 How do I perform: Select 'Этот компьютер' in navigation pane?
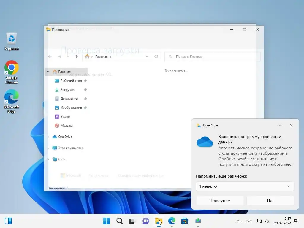click(x=71, y=148)
